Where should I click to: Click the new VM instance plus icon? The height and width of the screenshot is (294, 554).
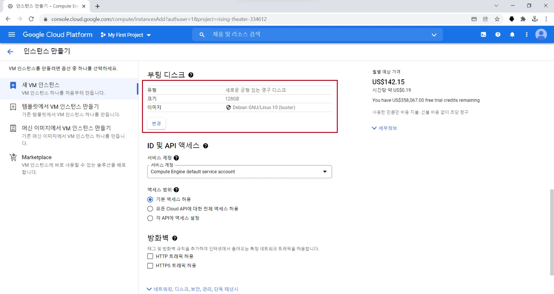click(x=13, y=85)
